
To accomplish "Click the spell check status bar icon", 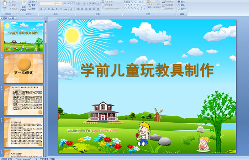I will point(36,159).
